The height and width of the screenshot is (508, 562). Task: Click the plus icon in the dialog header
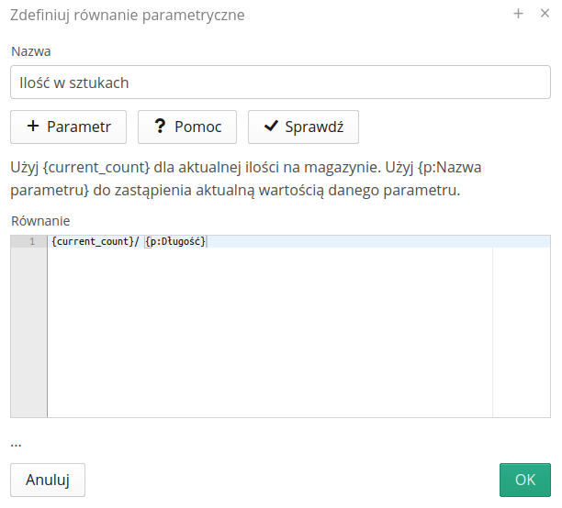(518, 14)
